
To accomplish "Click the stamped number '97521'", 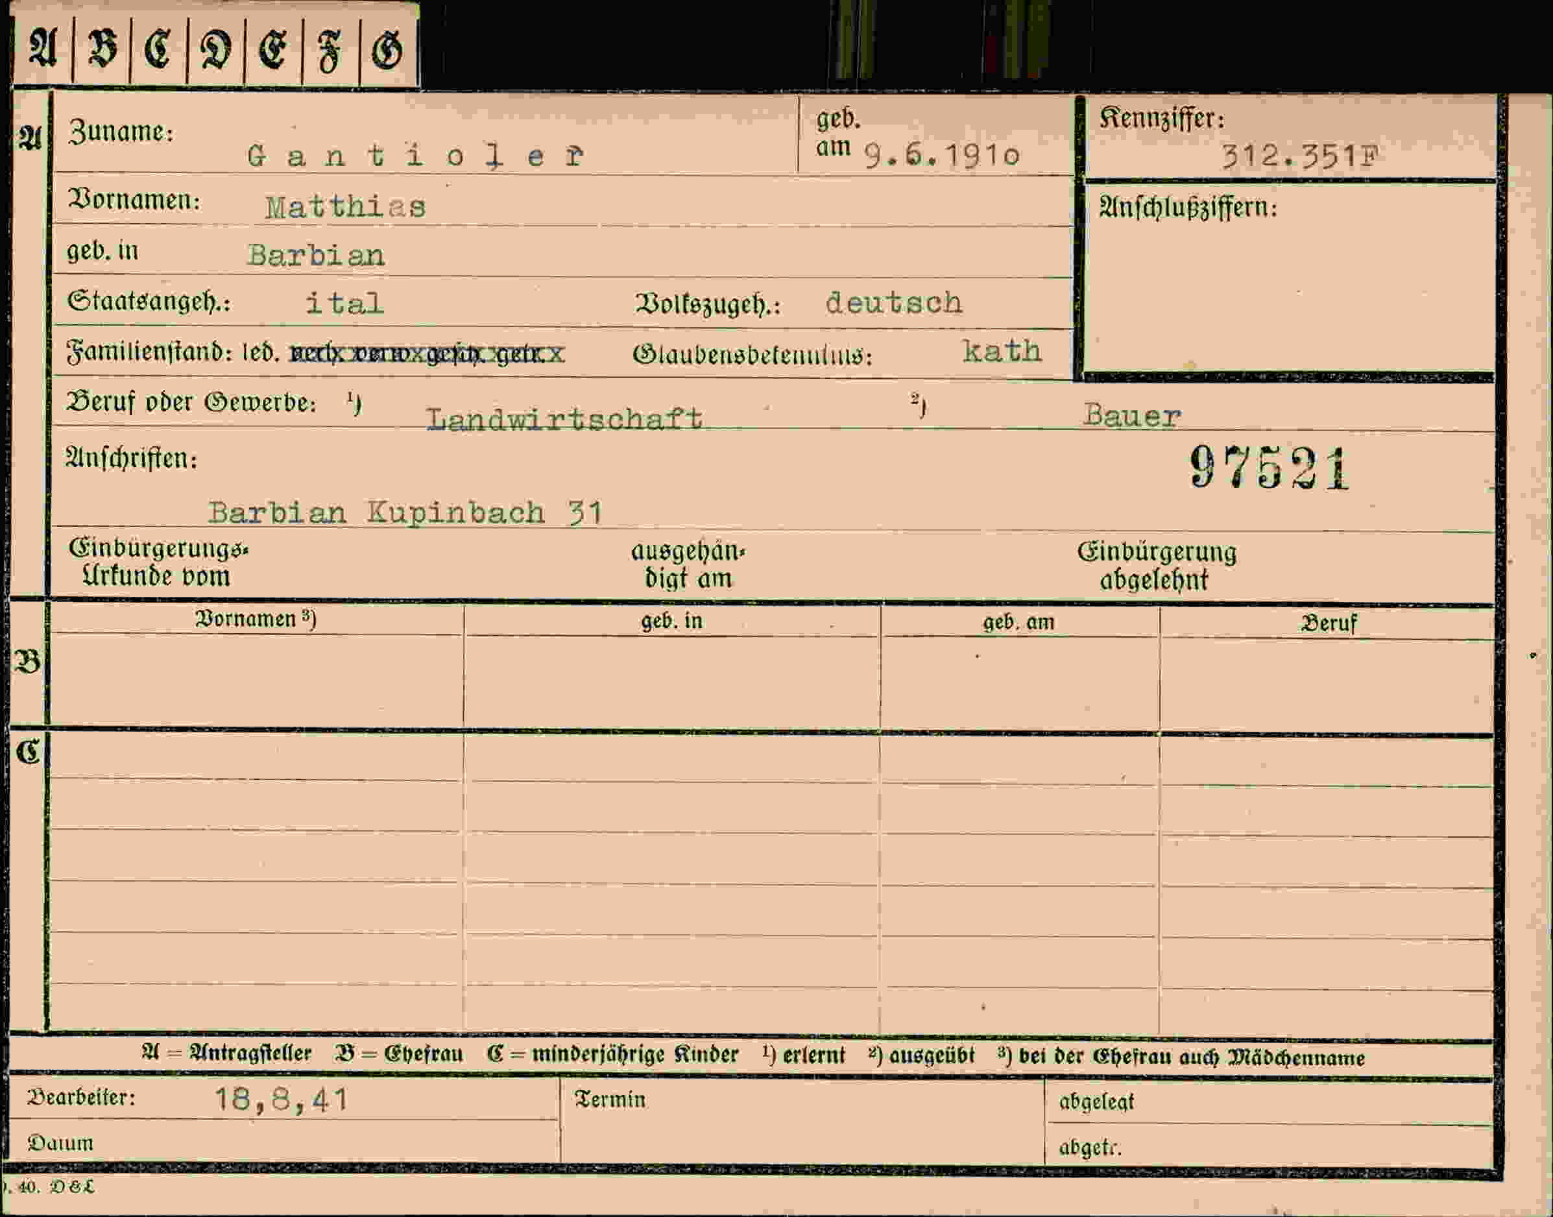I will point(1270,468).
